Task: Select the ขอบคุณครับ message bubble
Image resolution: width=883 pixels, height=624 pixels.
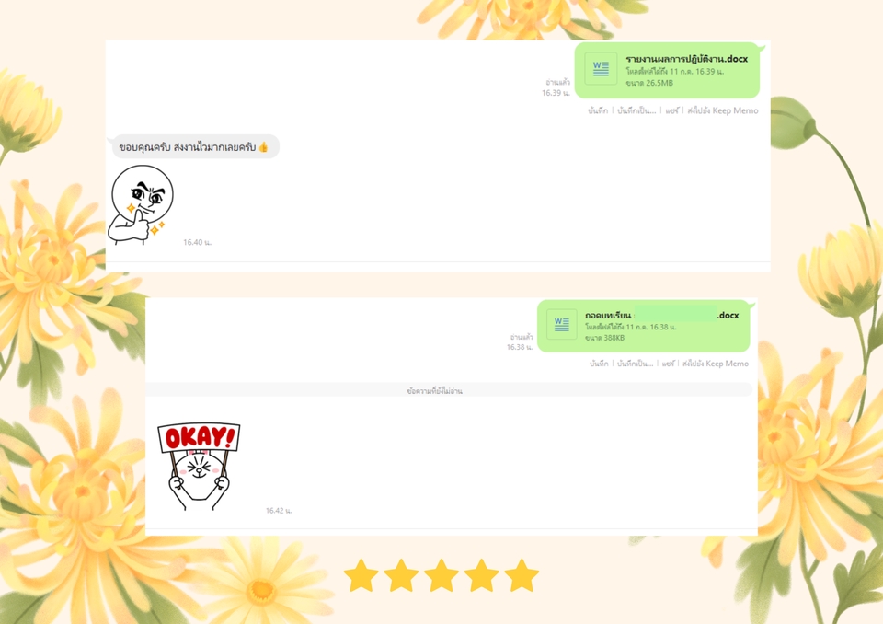Action: (194, 146)
